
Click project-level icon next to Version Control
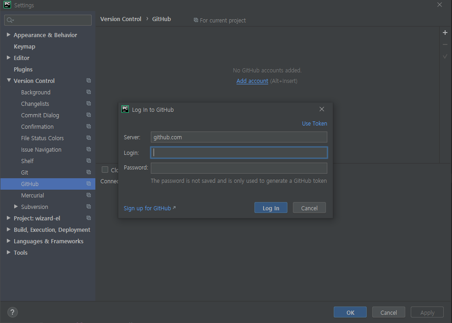(89, 81)
